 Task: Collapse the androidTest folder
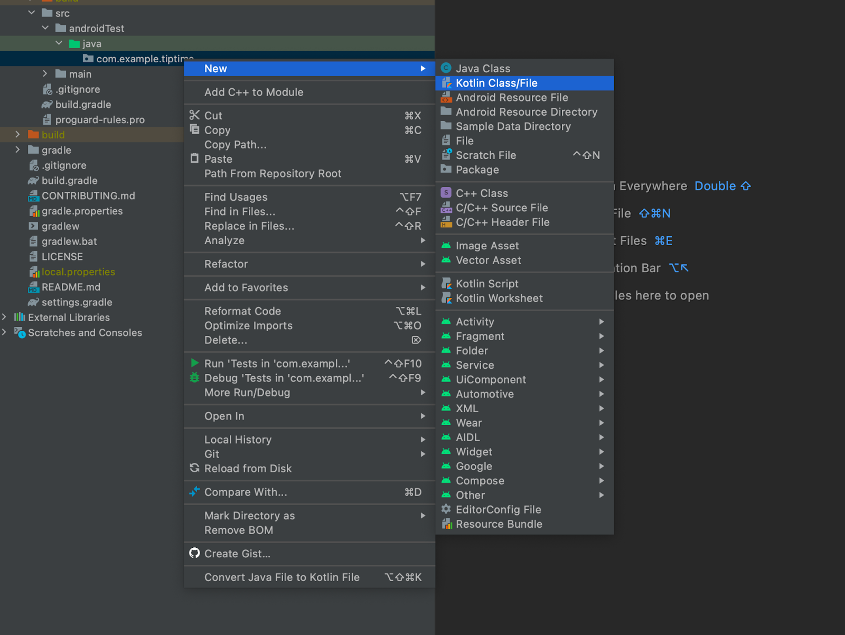pos(45,28)
